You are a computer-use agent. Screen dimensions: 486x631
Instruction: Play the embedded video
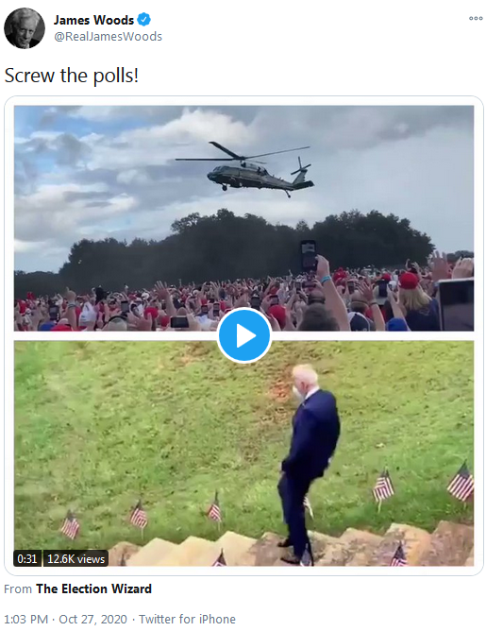pos(244,335)
